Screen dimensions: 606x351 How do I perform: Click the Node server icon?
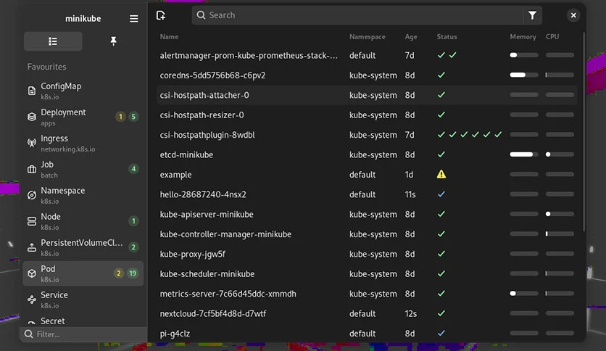coord(32,221)
